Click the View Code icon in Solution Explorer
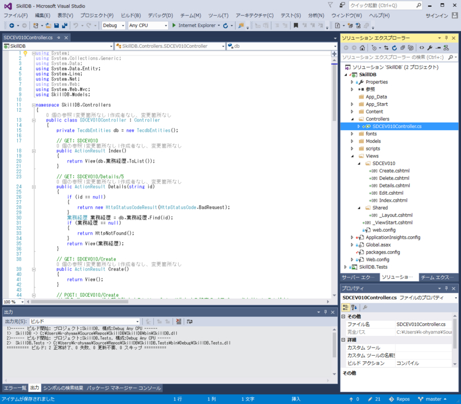This screenshot has width=461, height=404. point(422,48)
